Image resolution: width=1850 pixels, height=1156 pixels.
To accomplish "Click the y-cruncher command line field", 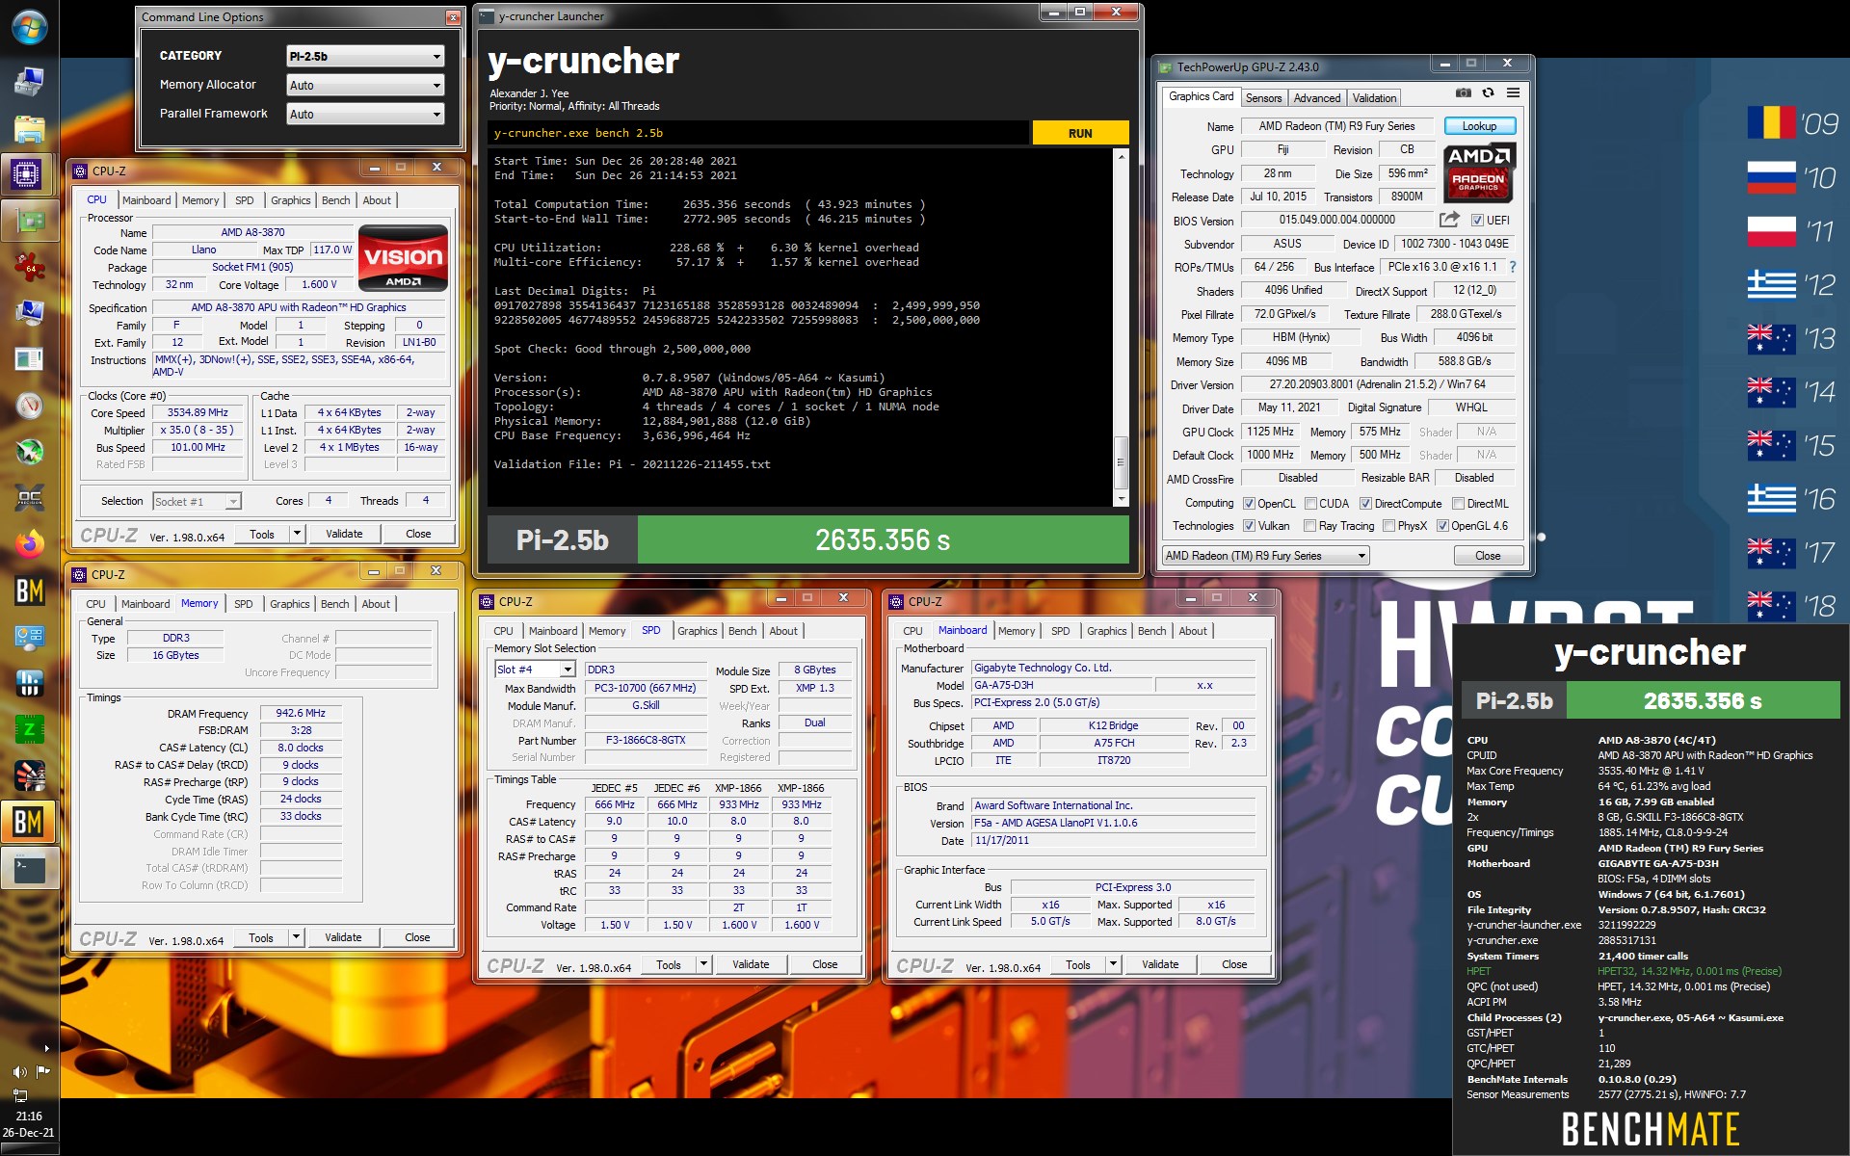I will tap(758, 133).
